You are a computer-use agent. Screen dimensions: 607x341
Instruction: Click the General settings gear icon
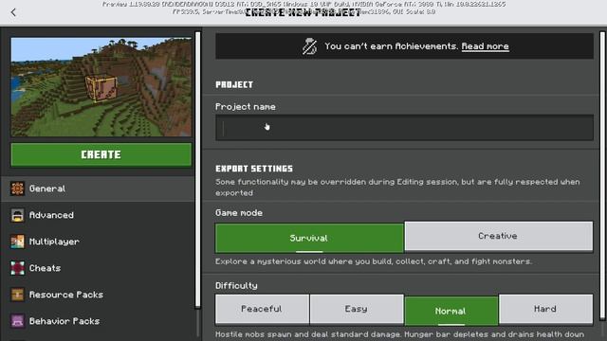17,188
